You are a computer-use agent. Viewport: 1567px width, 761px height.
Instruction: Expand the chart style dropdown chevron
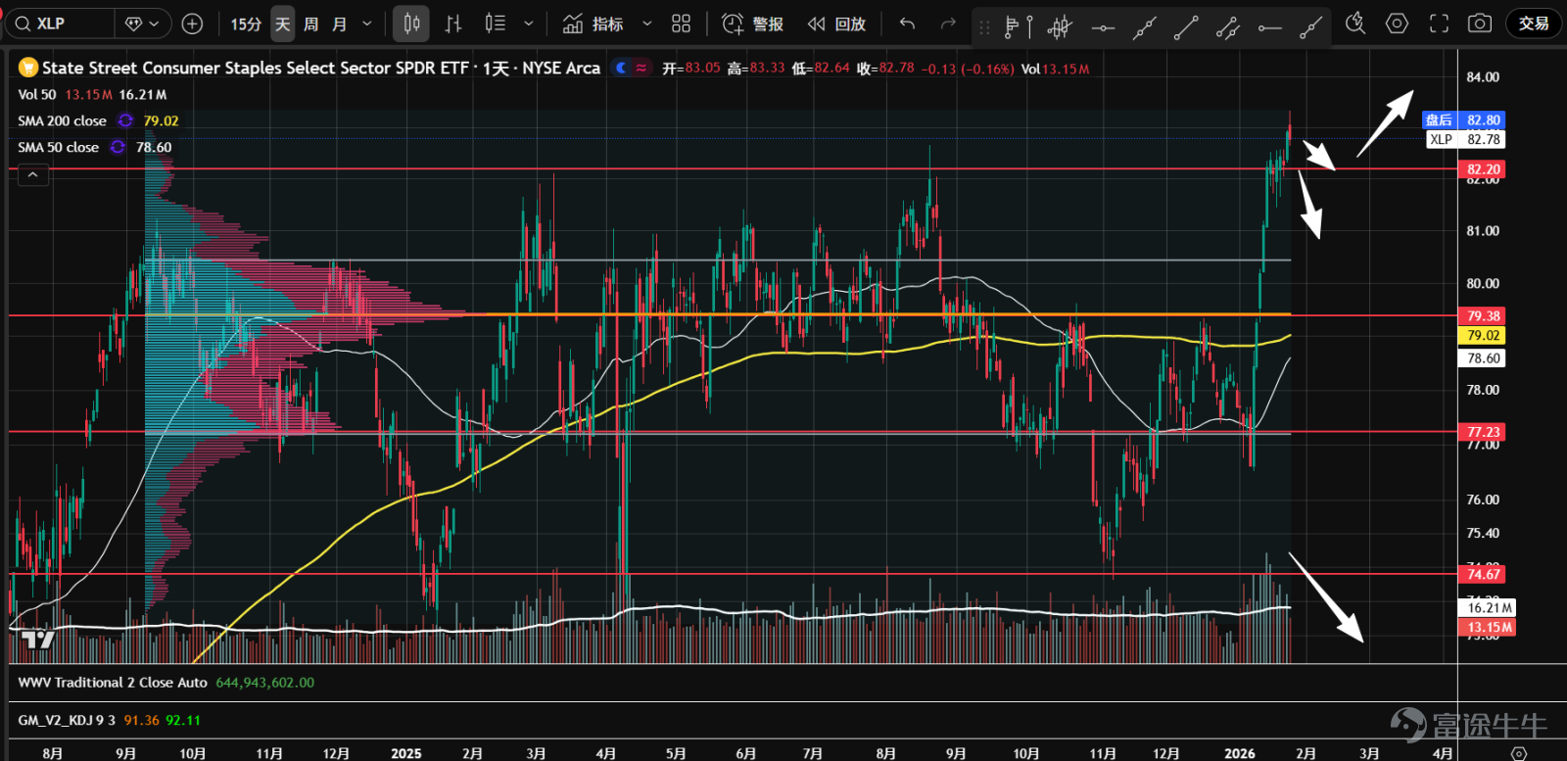(x=529, y=24)
